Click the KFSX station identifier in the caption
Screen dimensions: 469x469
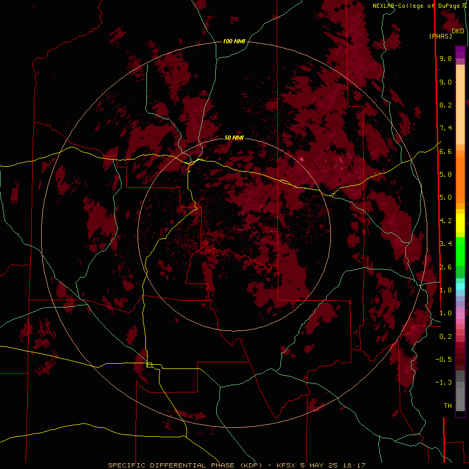tap(287, 465)
